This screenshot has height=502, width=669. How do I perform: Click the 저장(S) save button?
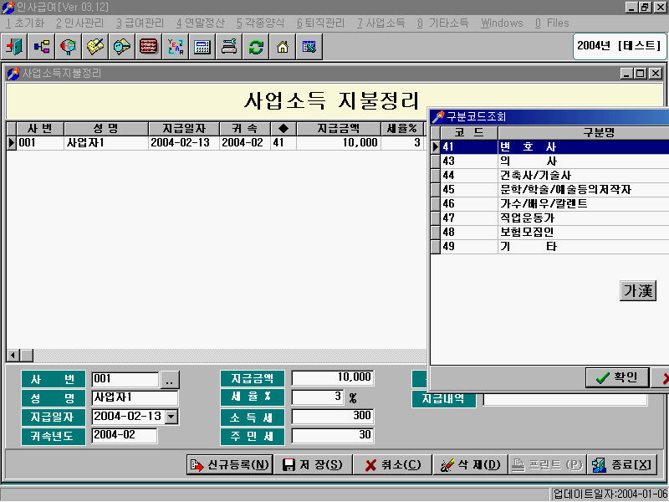coord(313,464)
